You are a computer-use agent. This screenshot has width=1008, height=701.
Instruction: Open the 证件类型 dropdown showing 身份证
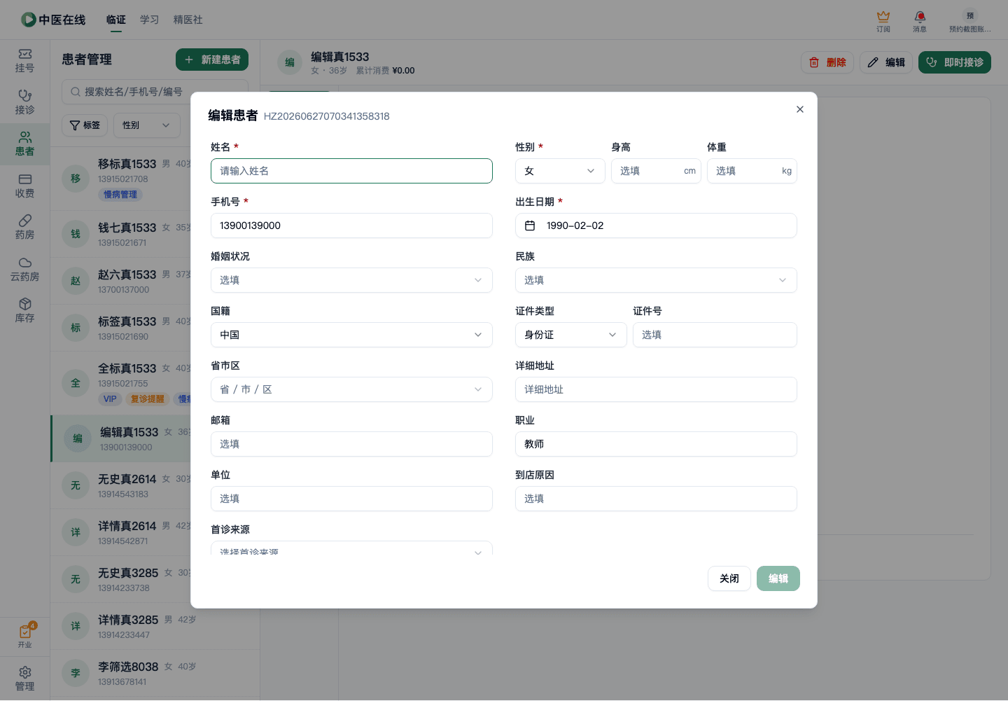coord(571,335)
